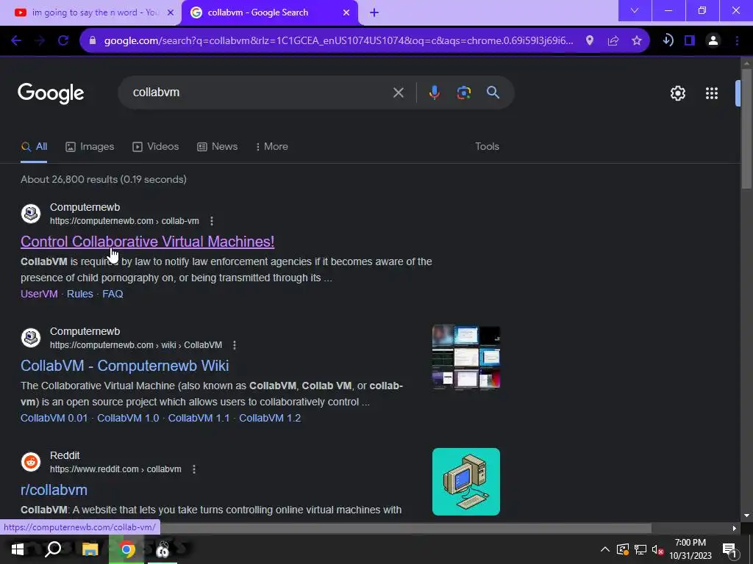
Task: Show hidden system tray icons
Action: pyautogui.click(x=605, y=549)
